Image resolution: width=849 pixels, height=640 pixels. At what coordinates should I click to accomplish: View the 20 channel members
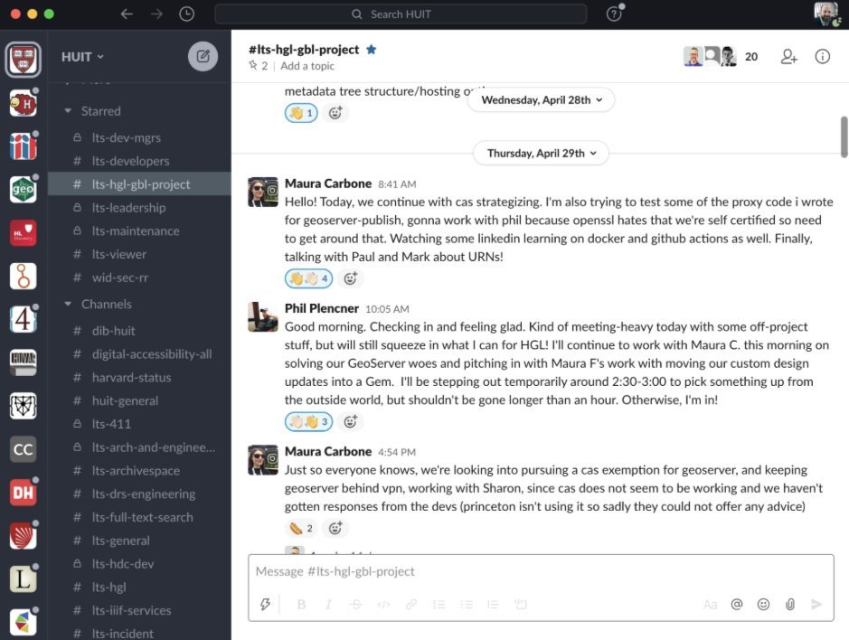(x=720, y=56)
